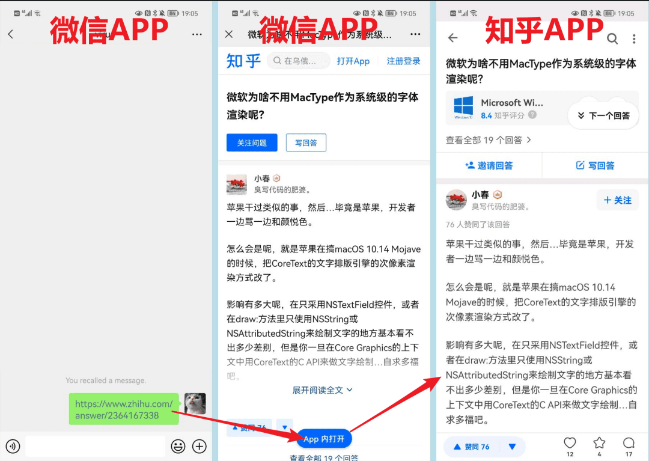The width and height of the screenshot is (649, 461).
Task: Close the WeChat in-app browser page with X
Action: pos(229,34)
